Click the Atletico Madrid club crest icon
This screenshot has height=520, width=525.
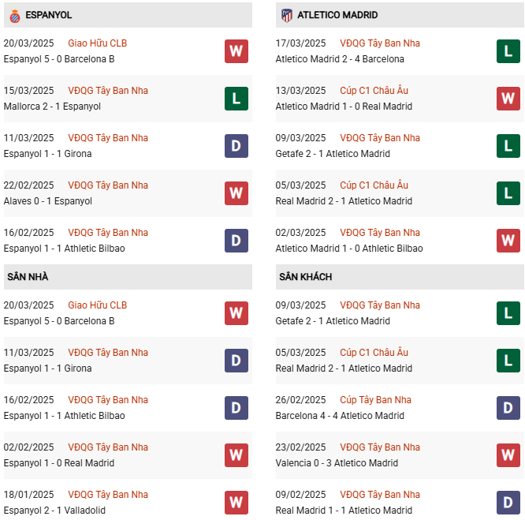click(287, 16)
